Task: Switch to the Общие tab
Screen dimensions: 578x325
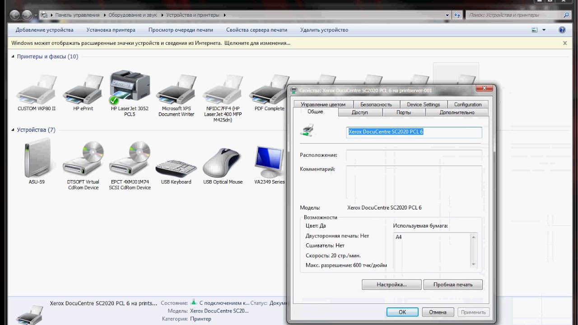Action: (315, 111)
